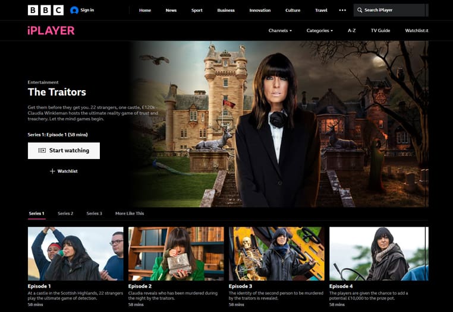Open Culture in BBC navigation

coord(292,11)
